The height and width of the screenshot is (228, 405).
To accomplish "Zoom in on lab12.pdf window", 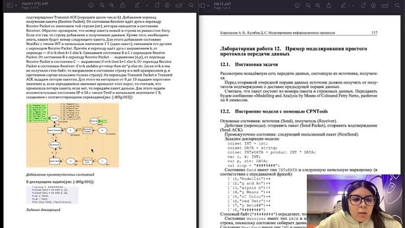I will [318, 5].
